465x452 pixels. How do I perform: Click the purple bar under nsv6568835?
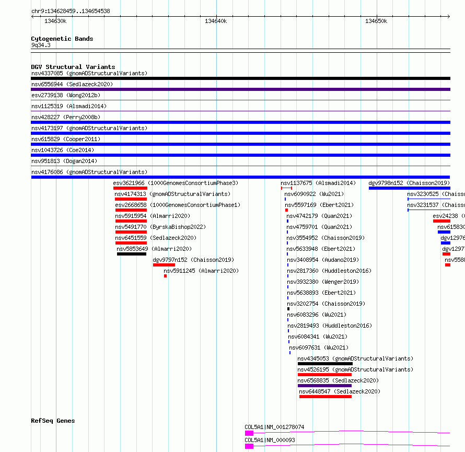click(325, 386)
